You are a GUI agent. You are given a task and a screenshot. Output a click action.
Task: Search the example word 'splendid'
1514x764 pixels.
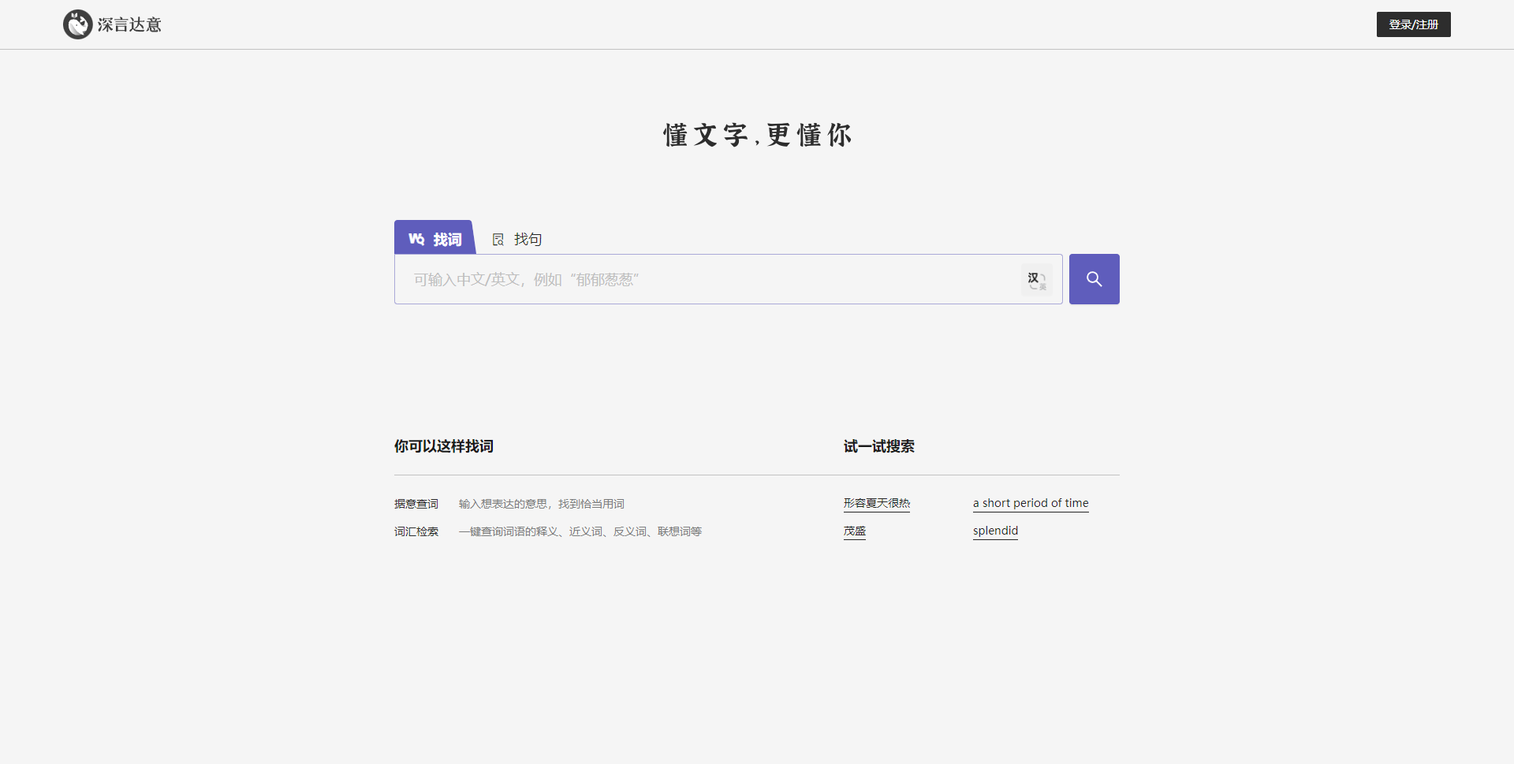[995, 531]
